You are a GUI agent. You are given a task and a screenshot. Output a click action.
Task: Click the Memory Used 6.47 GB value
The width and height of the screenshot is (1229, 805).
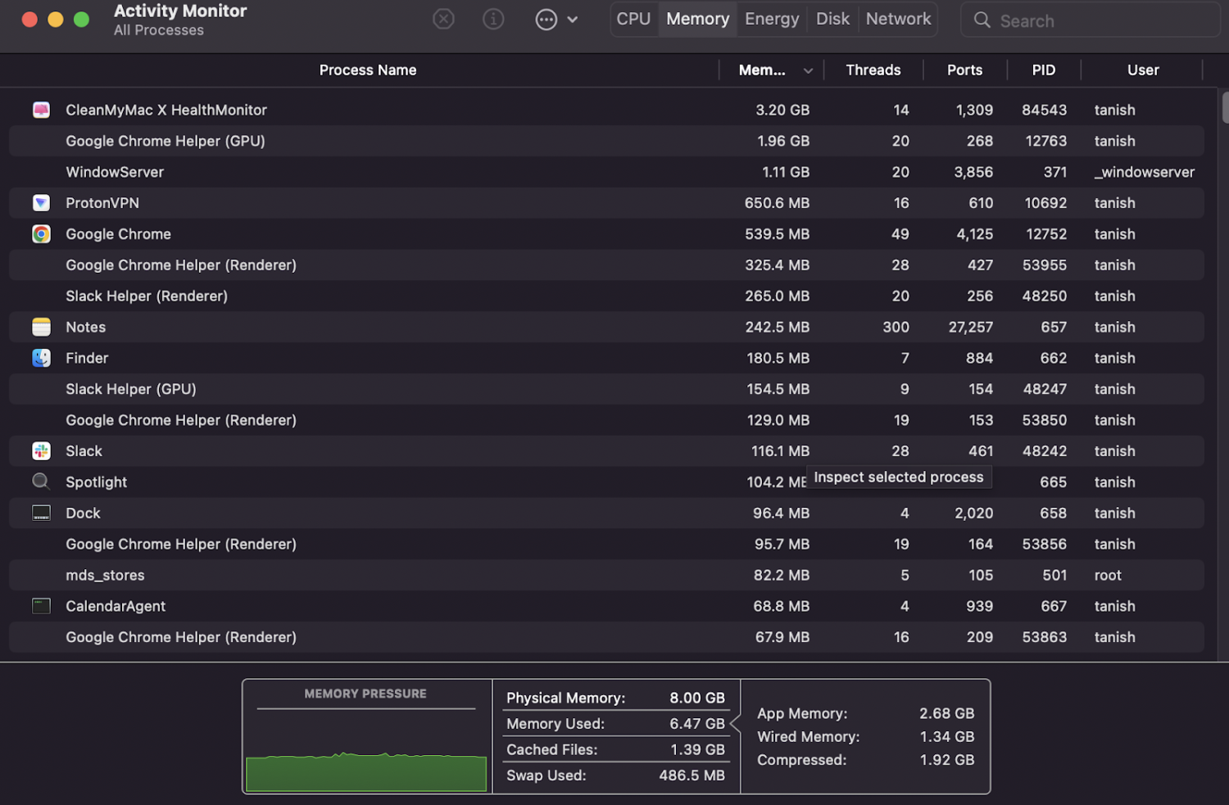click(x=697, y=724)
